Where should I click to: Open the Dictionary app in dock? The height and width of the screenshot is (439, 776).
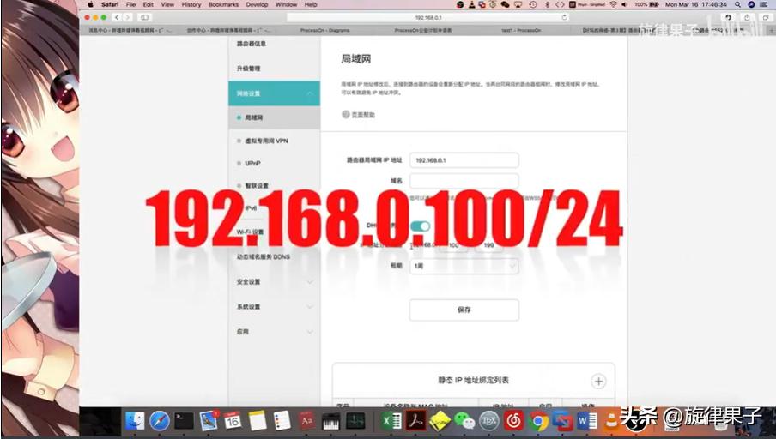tap(306, 421)
